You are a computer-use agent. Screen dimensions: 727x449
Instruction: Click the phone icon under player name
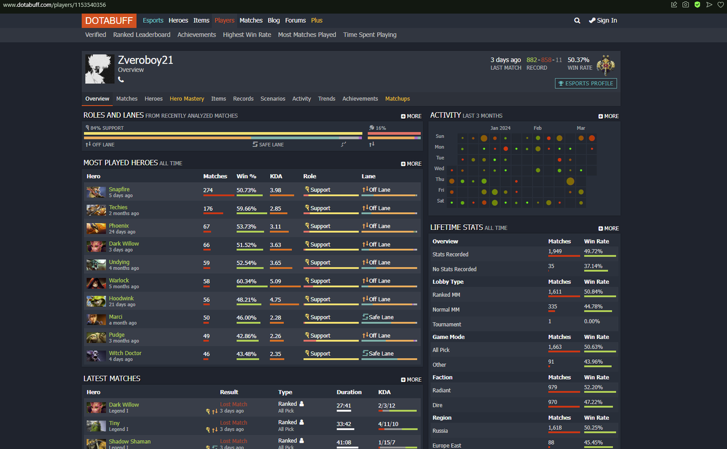coord(121,80)
